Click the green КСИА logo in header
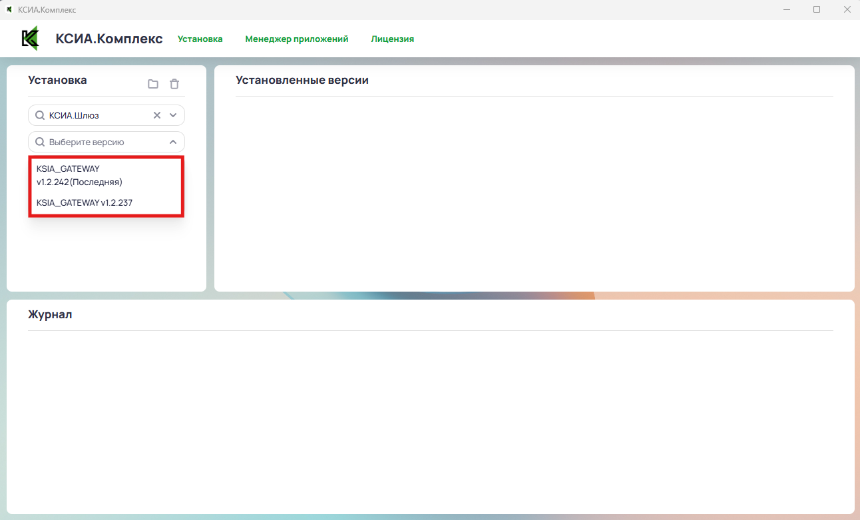The image size is (860, 520). pos(31,39)
